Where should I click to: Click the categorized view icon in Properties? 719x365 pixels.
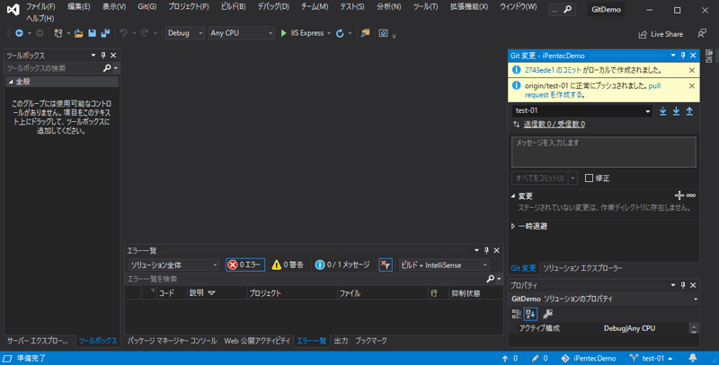(x=516, y=314)
